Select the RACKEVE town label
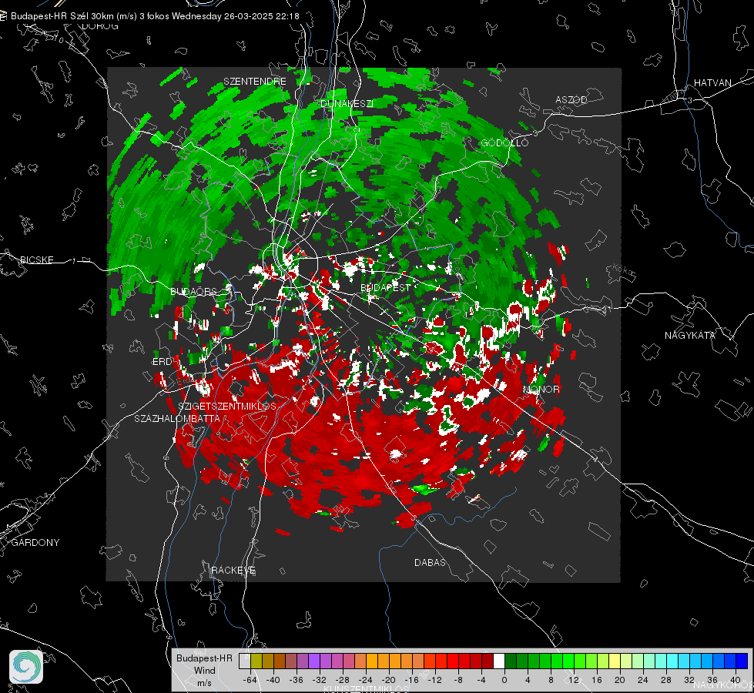 (x=233, y=570)
